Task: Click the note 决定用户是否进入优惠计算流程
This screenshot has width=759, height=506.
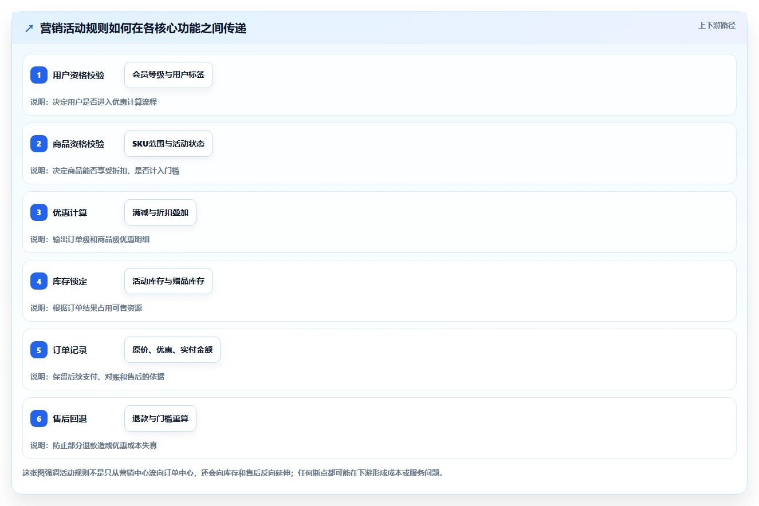Action: point(105,102)
